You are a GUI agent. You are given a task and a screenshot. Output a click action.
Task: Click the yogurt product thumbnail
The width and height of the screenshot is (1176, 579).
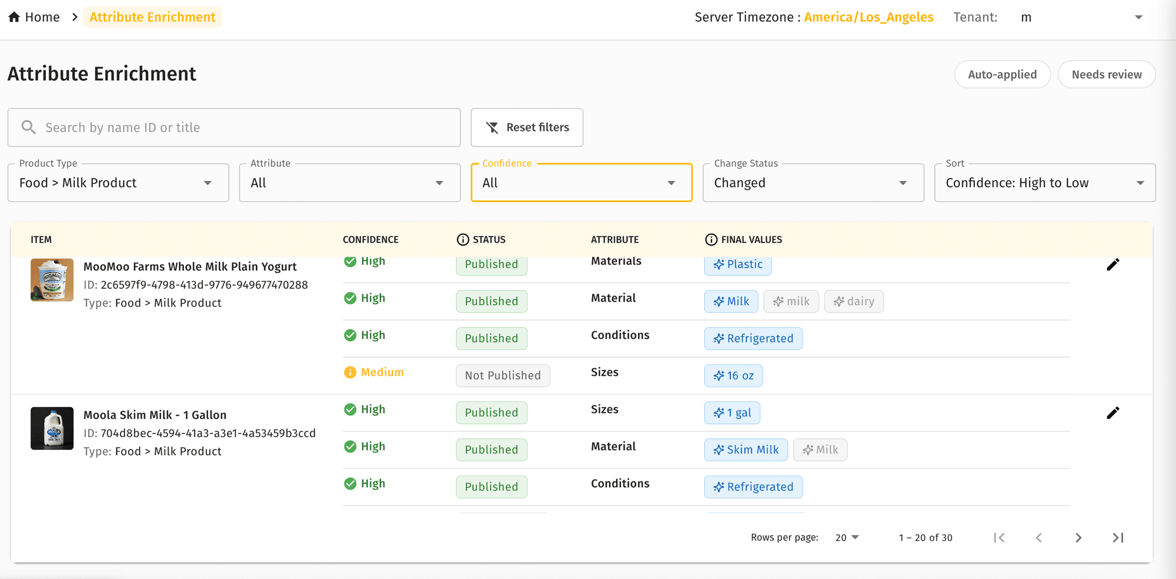click(x=52, y=280)
